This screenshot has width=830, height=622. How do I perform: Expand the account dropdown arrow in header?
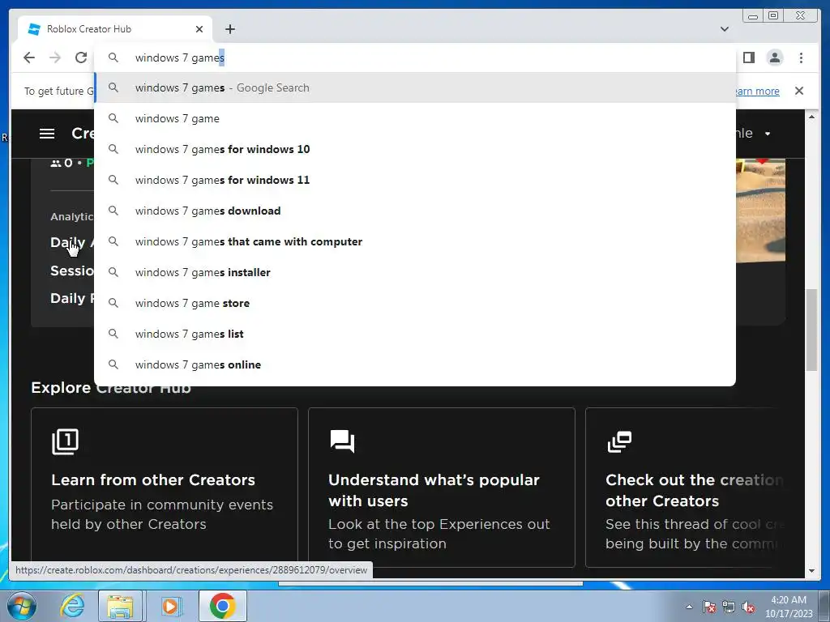768,134
